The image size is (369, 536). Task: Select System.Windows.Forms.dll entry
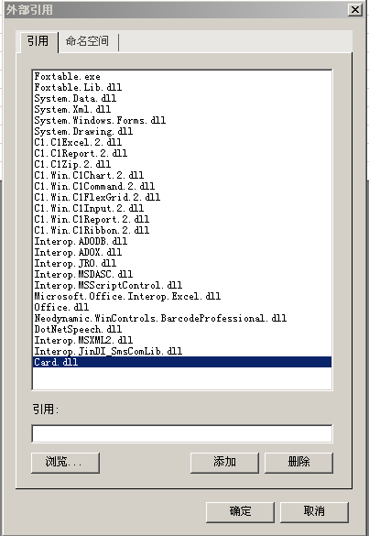pyautogui.click(x=182, y=120)
